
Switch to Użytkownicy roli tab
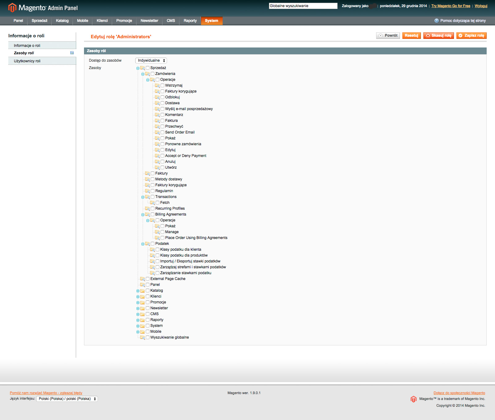(x=42, y=61)
